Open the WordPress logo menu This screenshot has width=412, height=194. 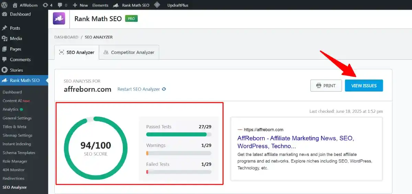pos(5,5)
